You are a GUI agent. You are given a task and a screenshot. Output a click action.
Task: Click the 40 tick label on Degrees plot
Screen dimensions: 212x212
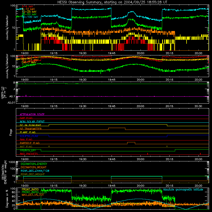coord(14,201)
